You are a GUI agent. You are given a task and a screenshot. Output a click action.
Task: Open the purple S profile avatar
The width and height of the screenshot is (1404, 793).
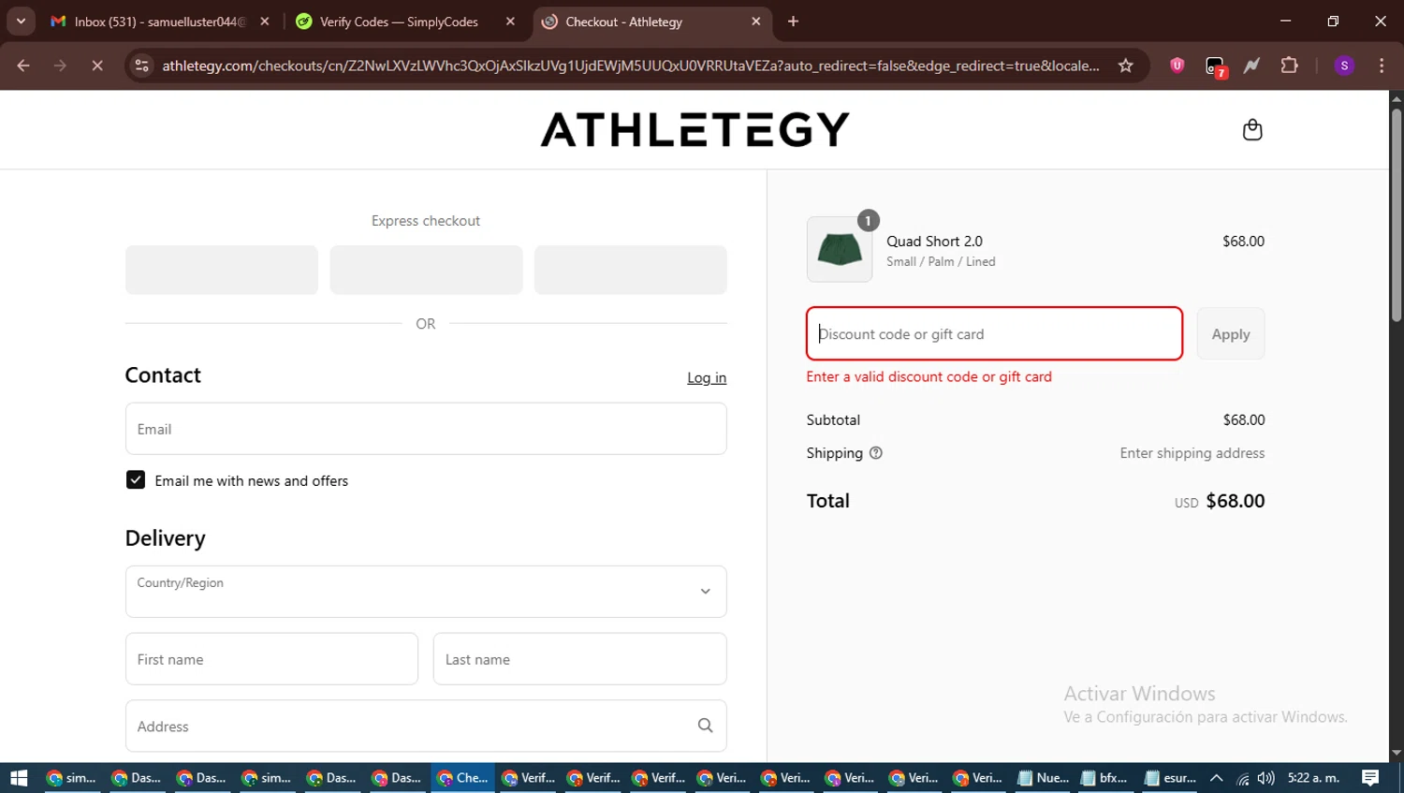1344,66
